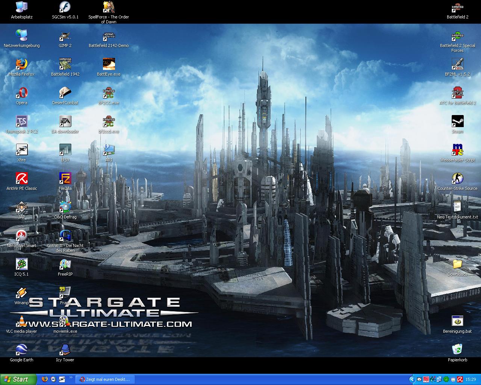Screen dimensions: 481x385
Task: Expand hidden system tray icons arrow
Action: [411, 380]
